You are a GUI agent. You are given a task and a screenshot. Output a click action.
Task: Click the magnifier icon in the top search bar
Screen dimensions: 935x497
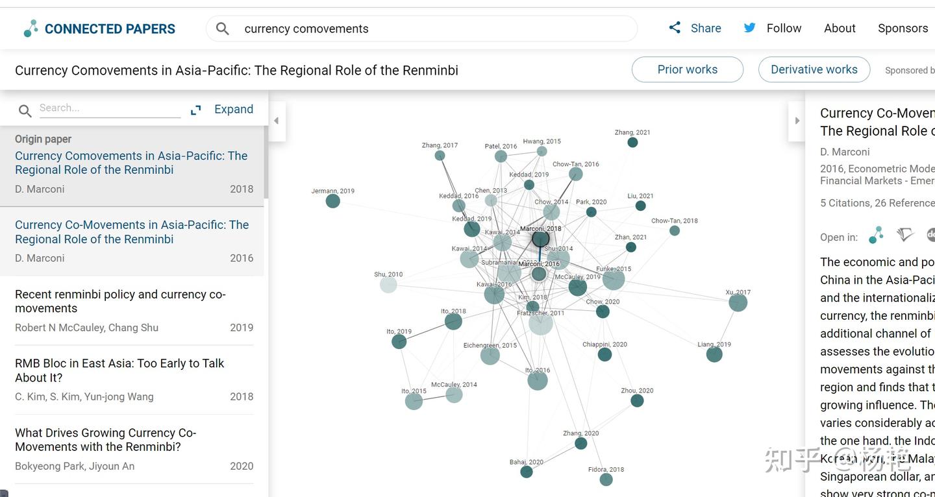tap(223, 29)
